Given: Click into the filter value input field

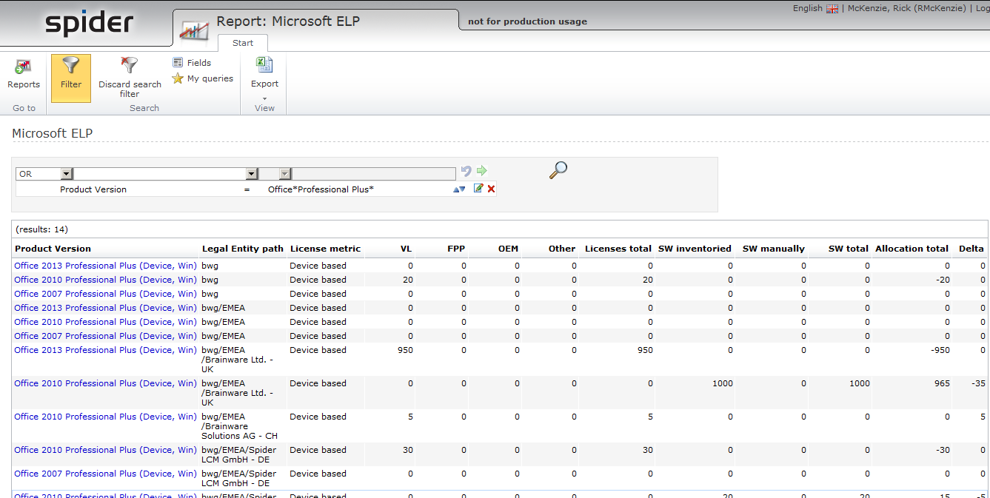Looking at the screenshot, I should click(374, 174).
